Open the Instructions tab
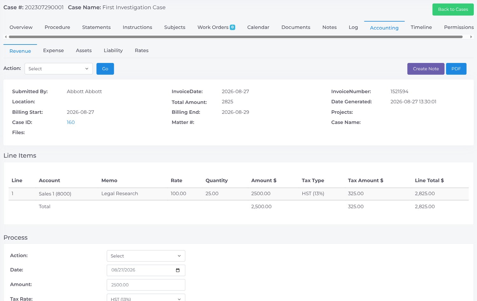477x301 pixels. [137, 27]
